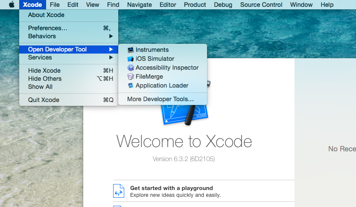
Task: Select the Services menu item
Action: point(69,57)
